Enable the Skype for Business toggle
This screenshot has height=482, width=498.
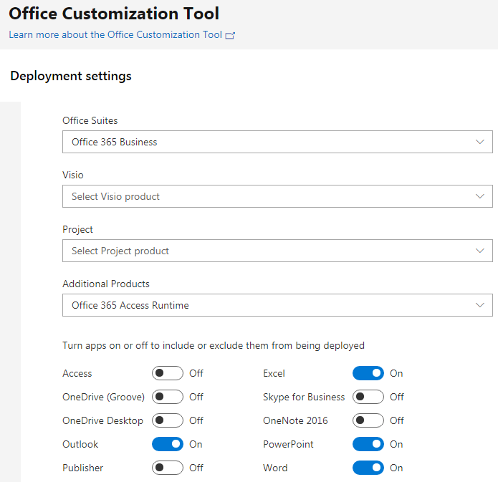point(368,397)
